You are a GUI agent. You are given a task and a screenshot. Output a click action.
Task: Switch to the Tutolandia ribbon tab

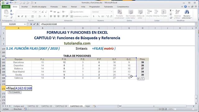pyautogui.click(x=108, y=7)
